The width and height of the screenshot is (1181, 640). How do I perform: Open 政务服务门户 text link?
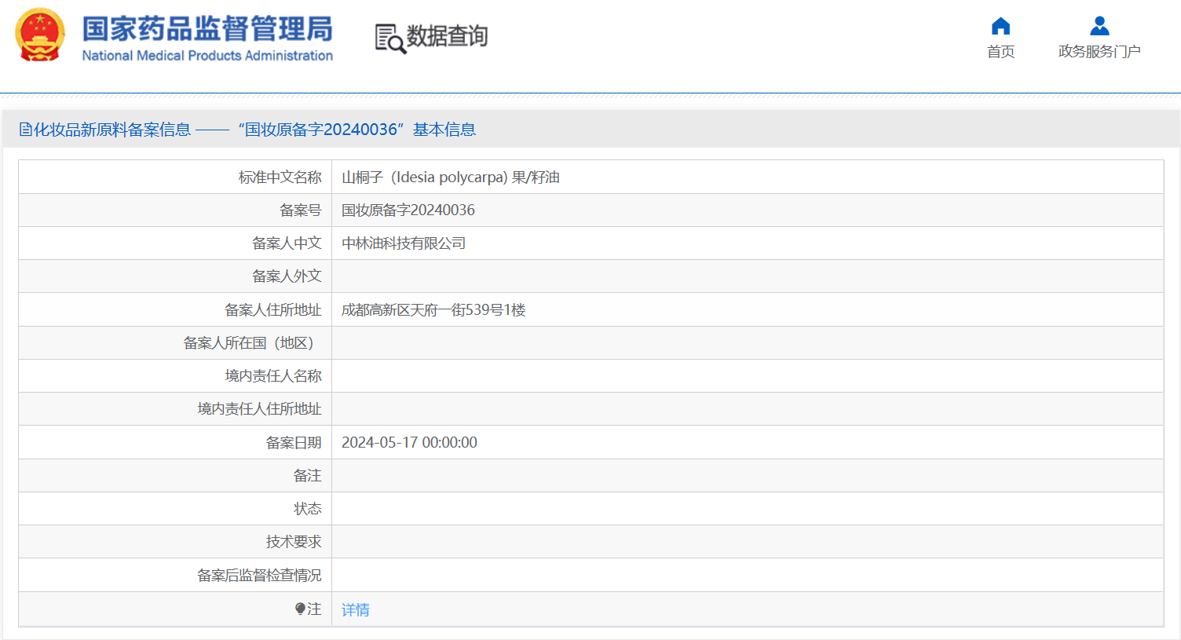(x=1099, y=52)
